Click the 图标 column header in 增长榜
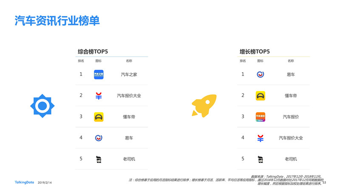 pyautogui.click(x=260, y=61)
